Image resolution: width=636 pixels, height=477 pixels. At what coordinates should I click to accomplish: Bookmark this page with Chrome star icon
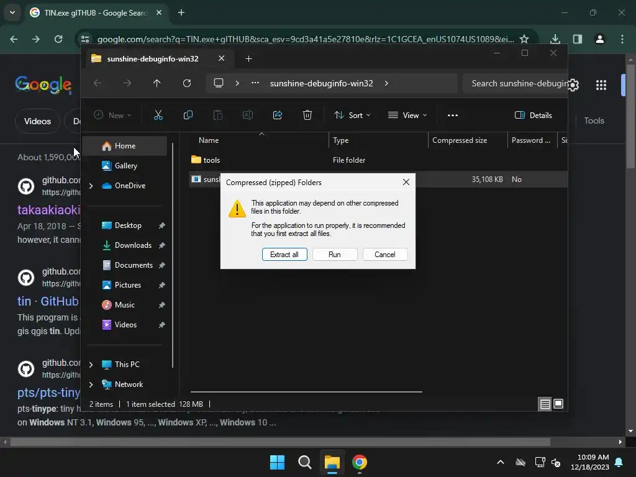point(524,39)
